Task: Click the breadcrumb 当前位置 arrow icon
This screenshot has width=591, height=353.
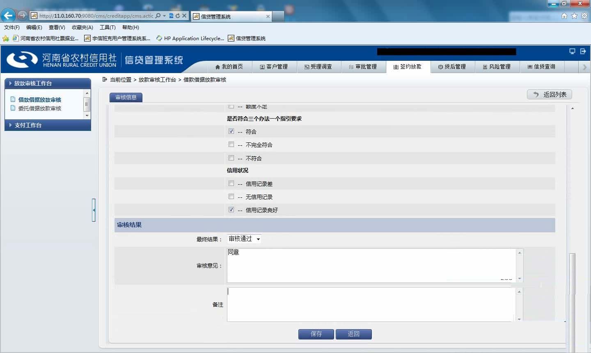Action: [105, 79]
